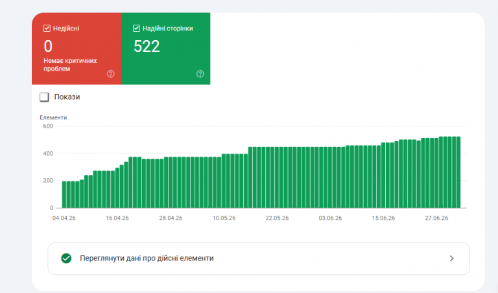Click the Елементи axis title
The image size is (498, 293).
tap(53, 117)
